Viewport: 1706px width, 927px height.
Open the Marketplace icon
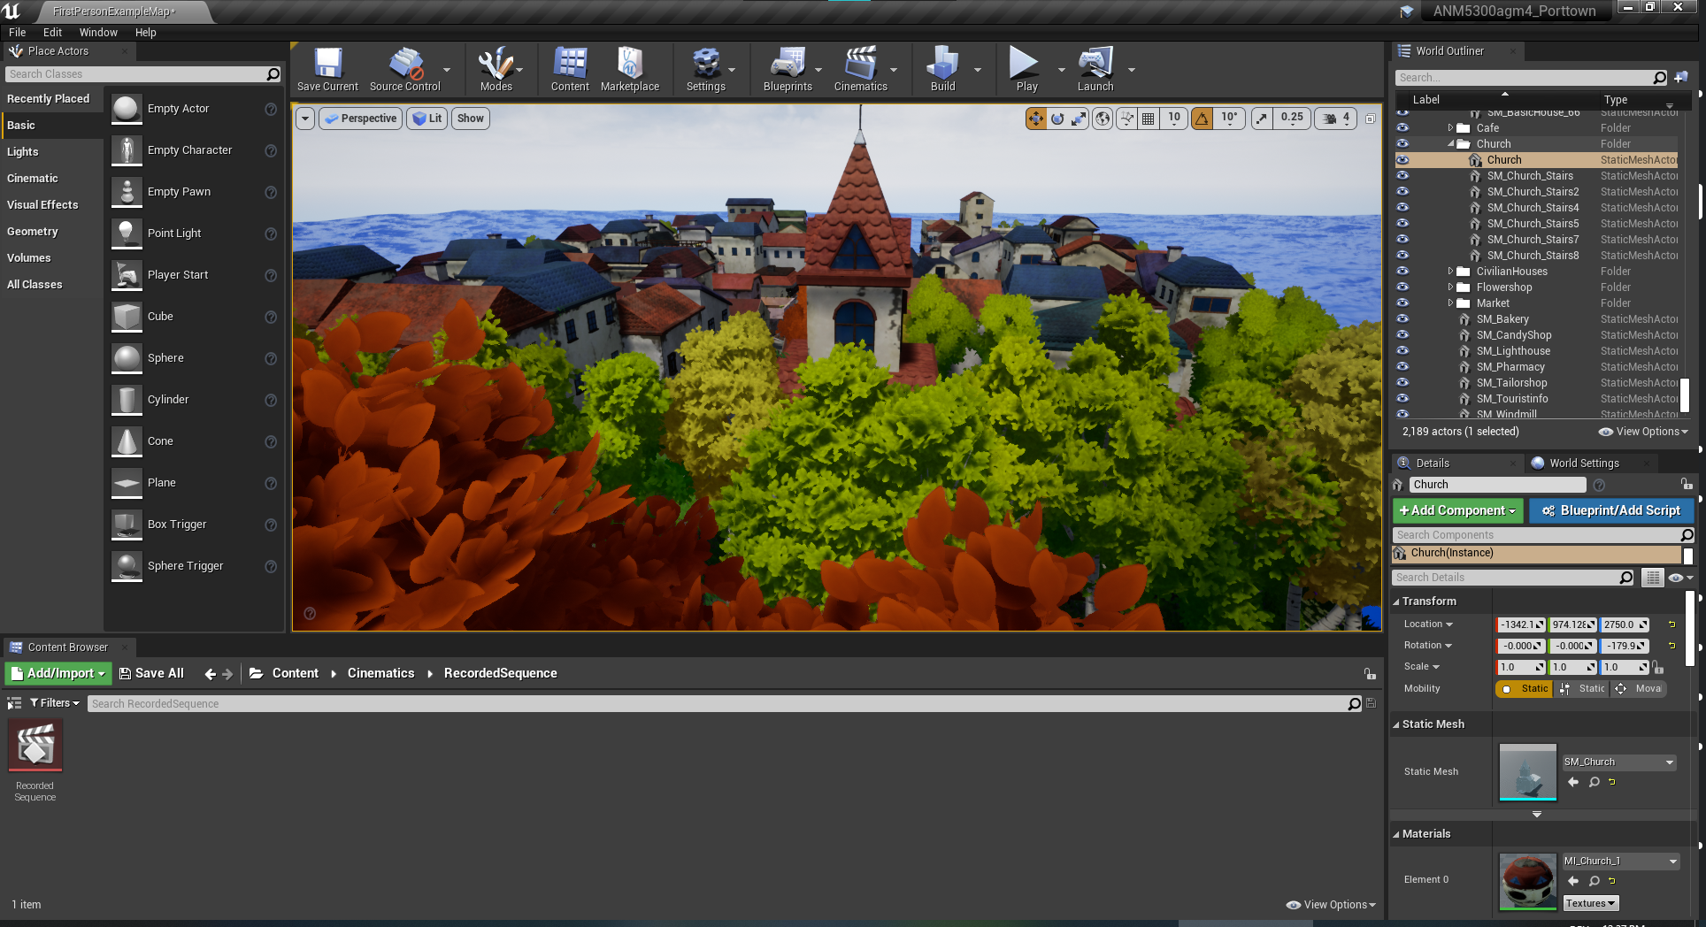(629, 69)
